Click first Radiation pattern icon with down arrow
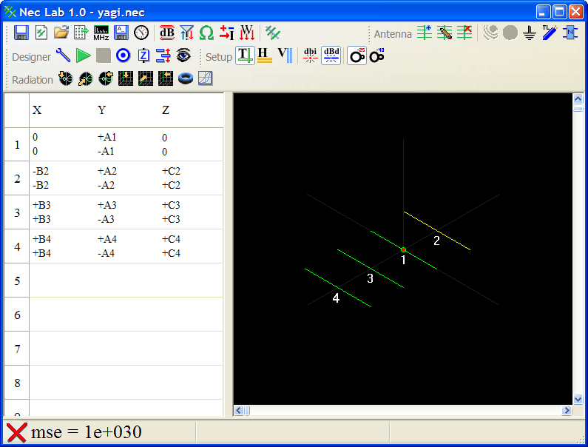 (66, 78)
